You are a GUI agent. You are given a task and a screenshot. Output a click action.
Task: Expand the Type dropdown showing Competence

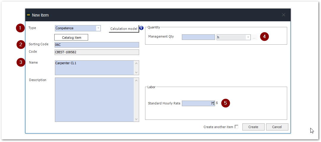(x=98, y=28)
